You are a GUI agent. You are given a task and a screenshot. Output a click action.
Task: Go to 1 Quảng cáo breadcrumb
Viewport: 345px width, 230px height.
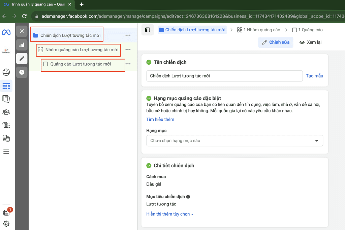[307, 30]
